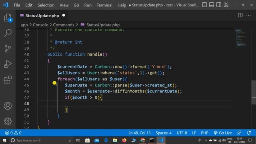Show hidden system tray icons

point(206,140)
